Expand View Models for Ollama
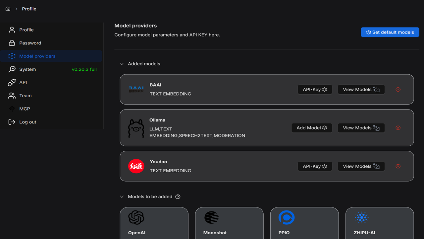 361,128
